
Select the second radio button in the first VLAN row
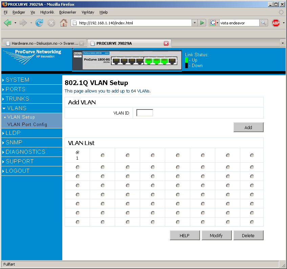tap(103, 156)
